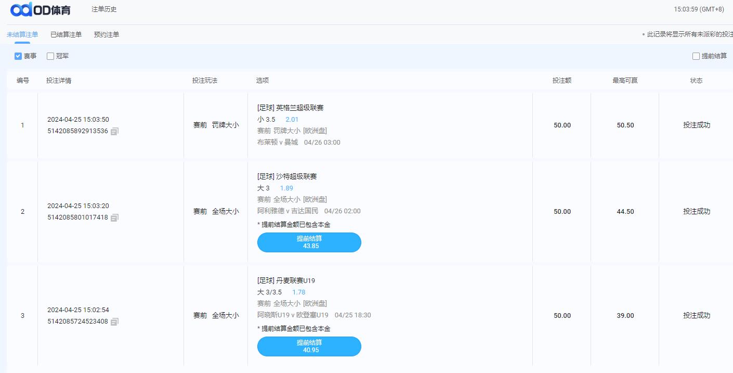
Task: Enable the 冠军 checkbox
Action: coord(50,56)
